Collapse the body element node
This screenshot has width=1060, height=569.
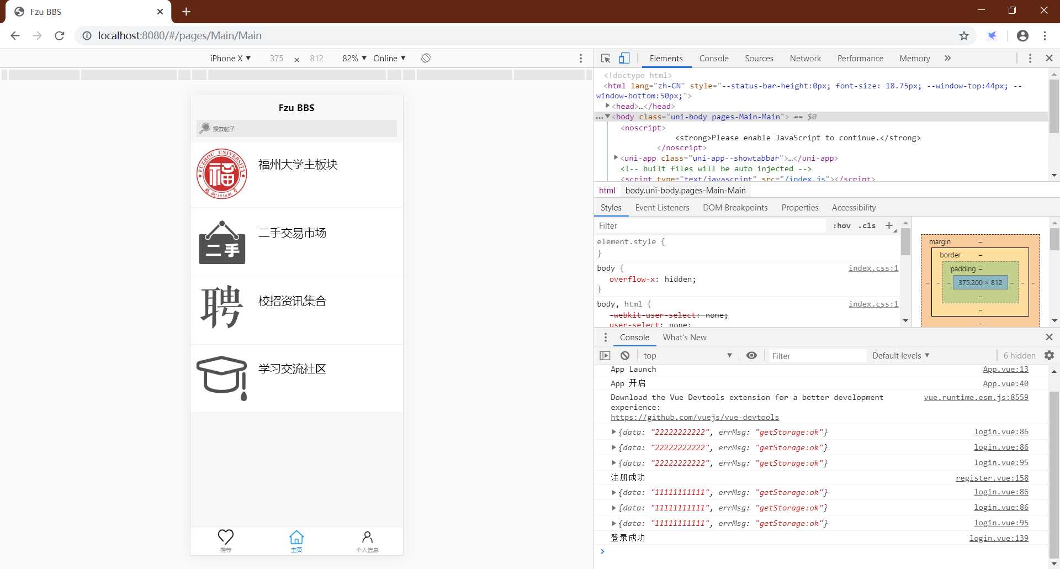[x=607, y=117]
